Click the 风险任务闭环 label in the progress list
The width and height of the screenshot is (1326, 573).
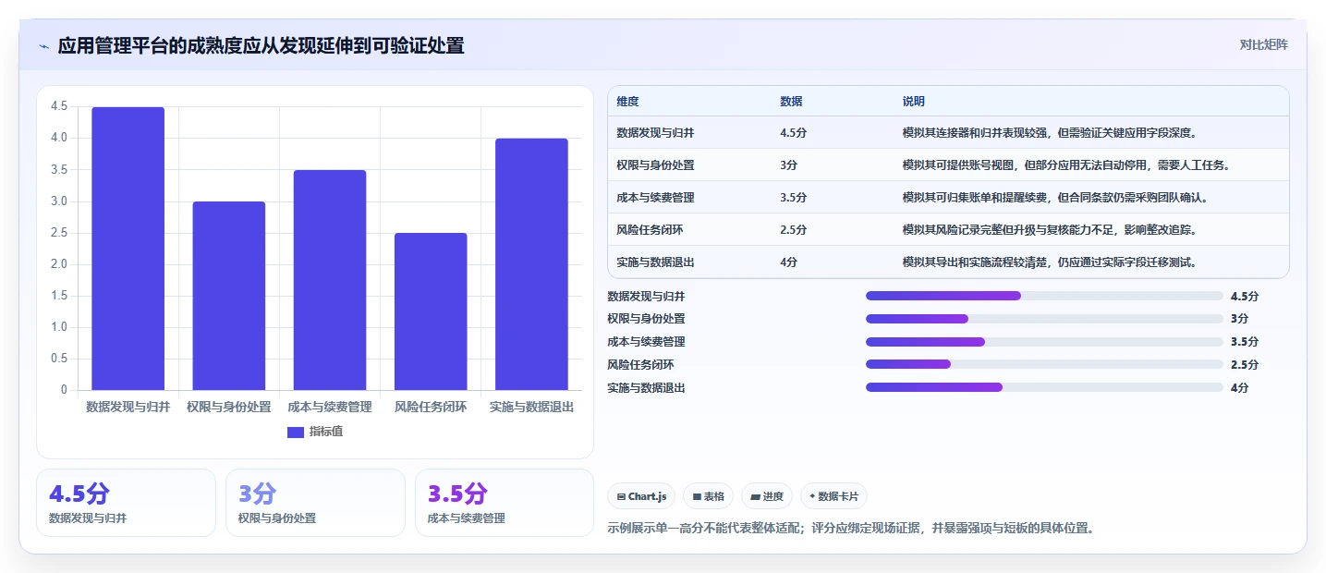point(640,364)
